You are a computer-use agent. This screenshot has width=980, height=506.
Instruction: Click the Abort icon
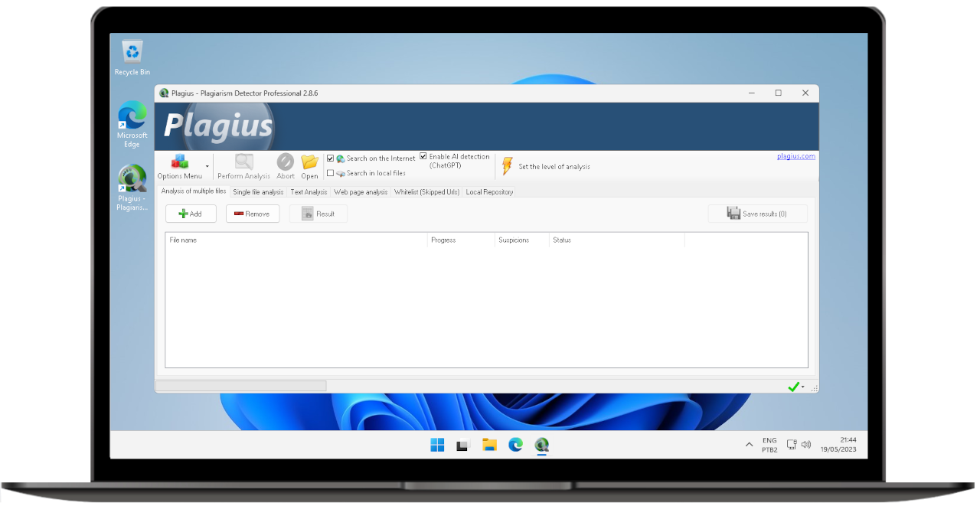point(285,162)
